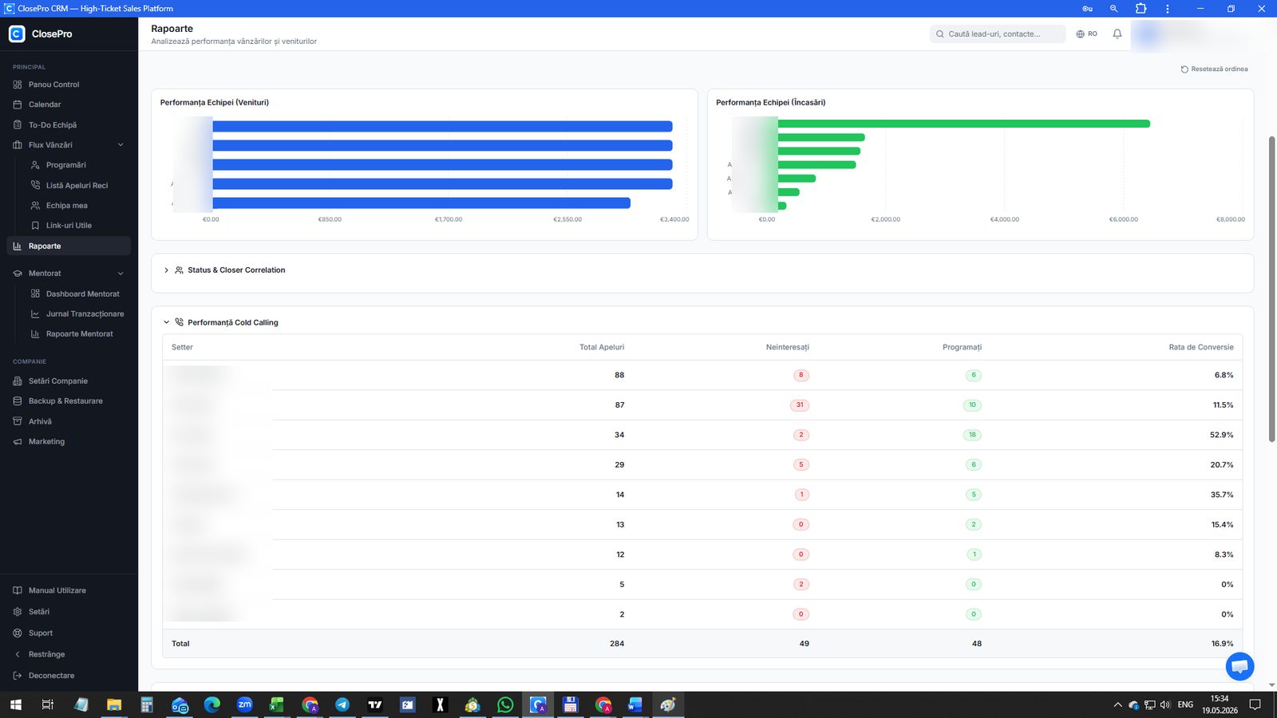Click the red badge showing 31

click(x=800, y=405)
